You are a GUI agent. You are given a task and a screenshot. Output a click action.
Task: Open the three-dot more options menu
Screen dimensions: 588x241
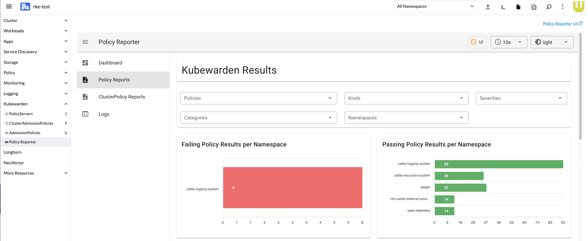[x=563, y=6]
